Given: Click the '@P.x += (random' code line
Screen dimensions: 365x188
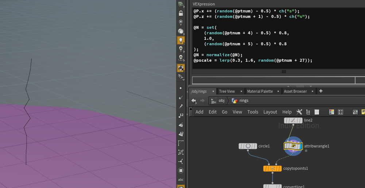Looking at the screenshot, I should pyautogui.click(x=246, y=11).
